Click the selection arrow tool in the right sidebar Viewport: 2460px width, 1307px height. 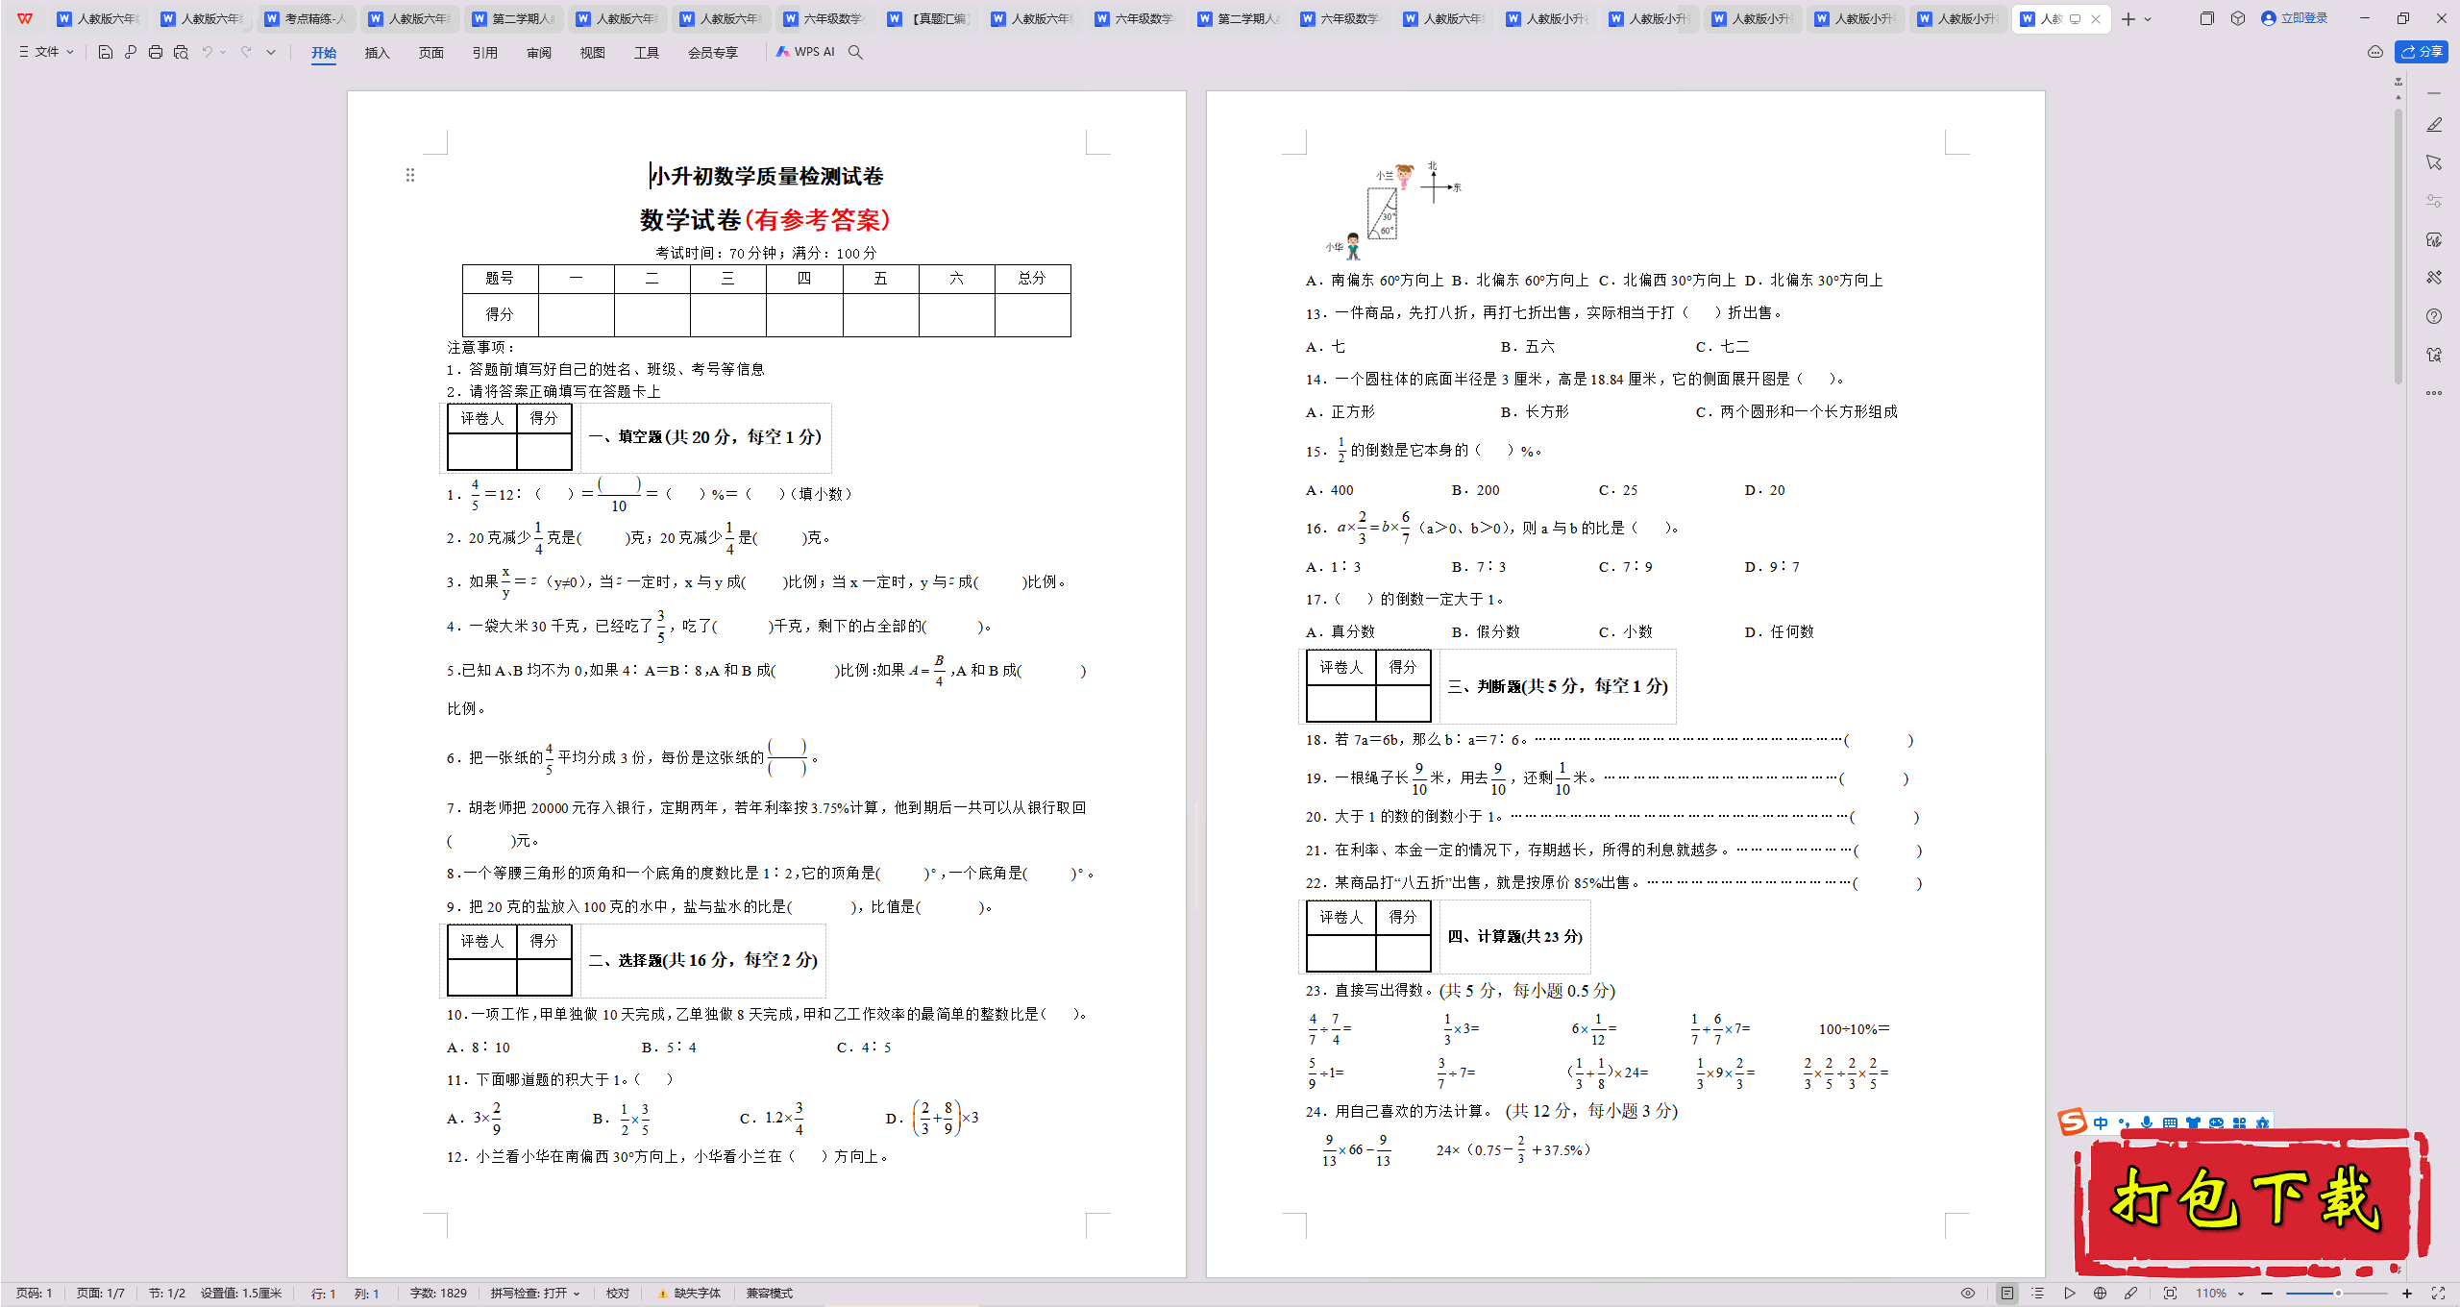[2434, 162]
